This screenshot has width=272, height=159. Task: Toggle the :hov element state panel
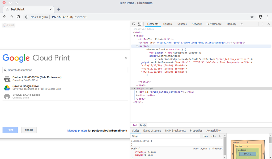(205, 136)
